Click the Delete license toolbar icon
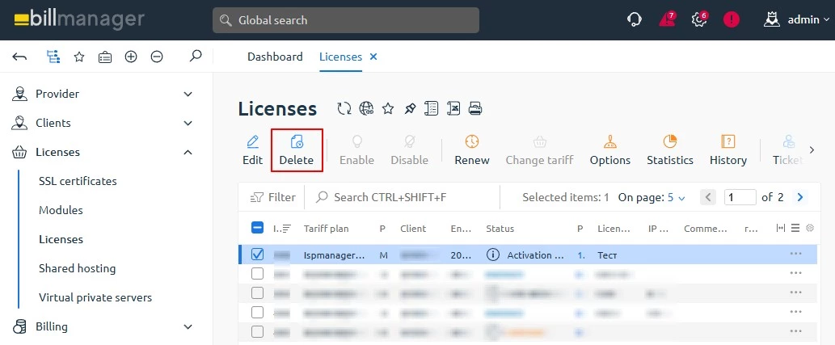Screen dimensions: 835x345 [296, 142]
